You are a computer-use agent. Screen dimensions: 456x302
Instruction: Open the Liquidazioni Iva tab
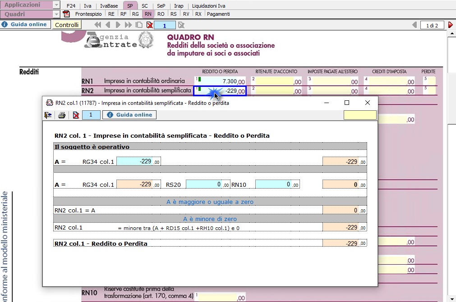point(208,6)
